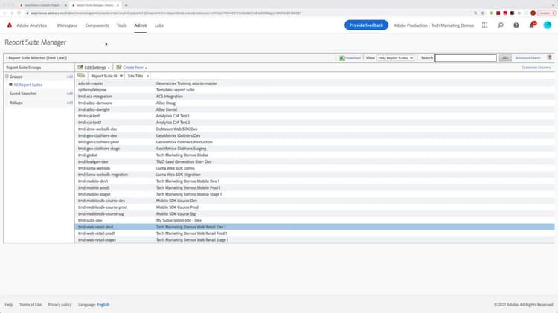
Task: Select the tmd-web-retail-stage1 row
Action: (315, 239)
